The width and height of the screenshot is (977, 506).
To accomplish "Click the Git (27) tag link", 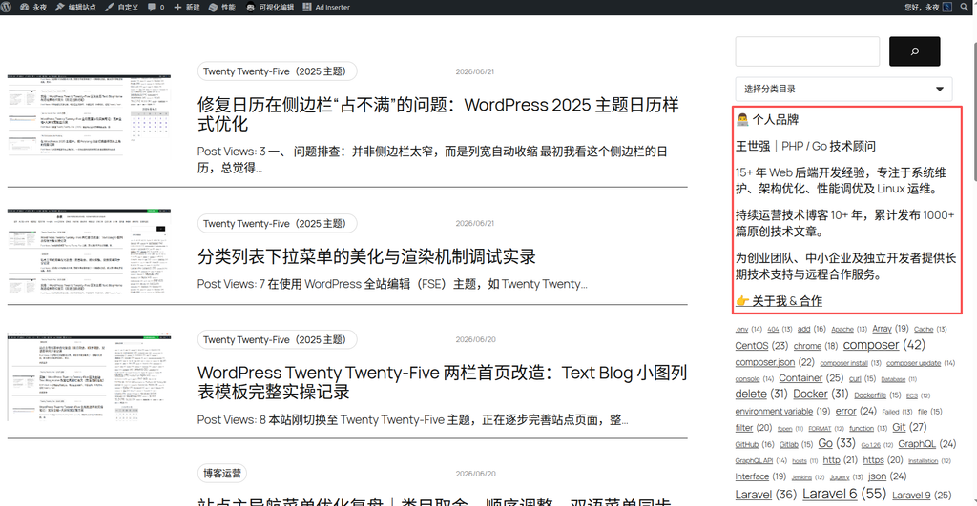I will tap(899, 427).
